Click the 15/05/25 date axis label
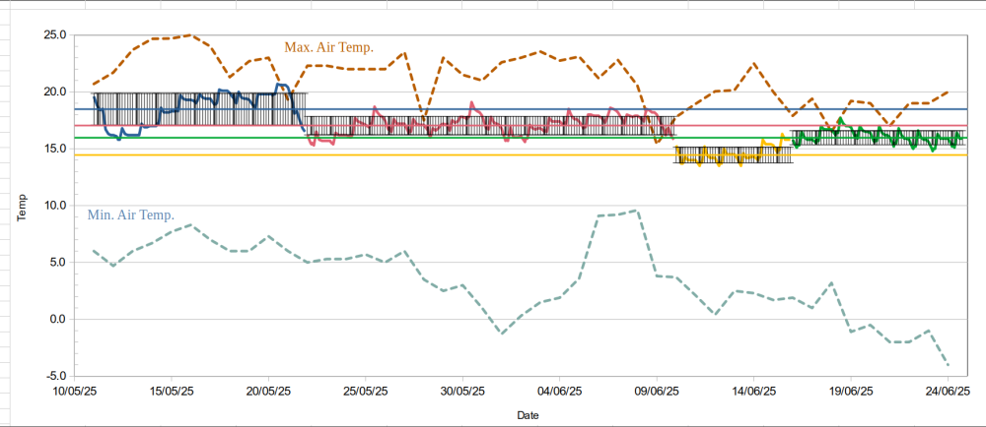Image resolution: width=986 pixels, height=427 pixels. (x=172, y=392)
